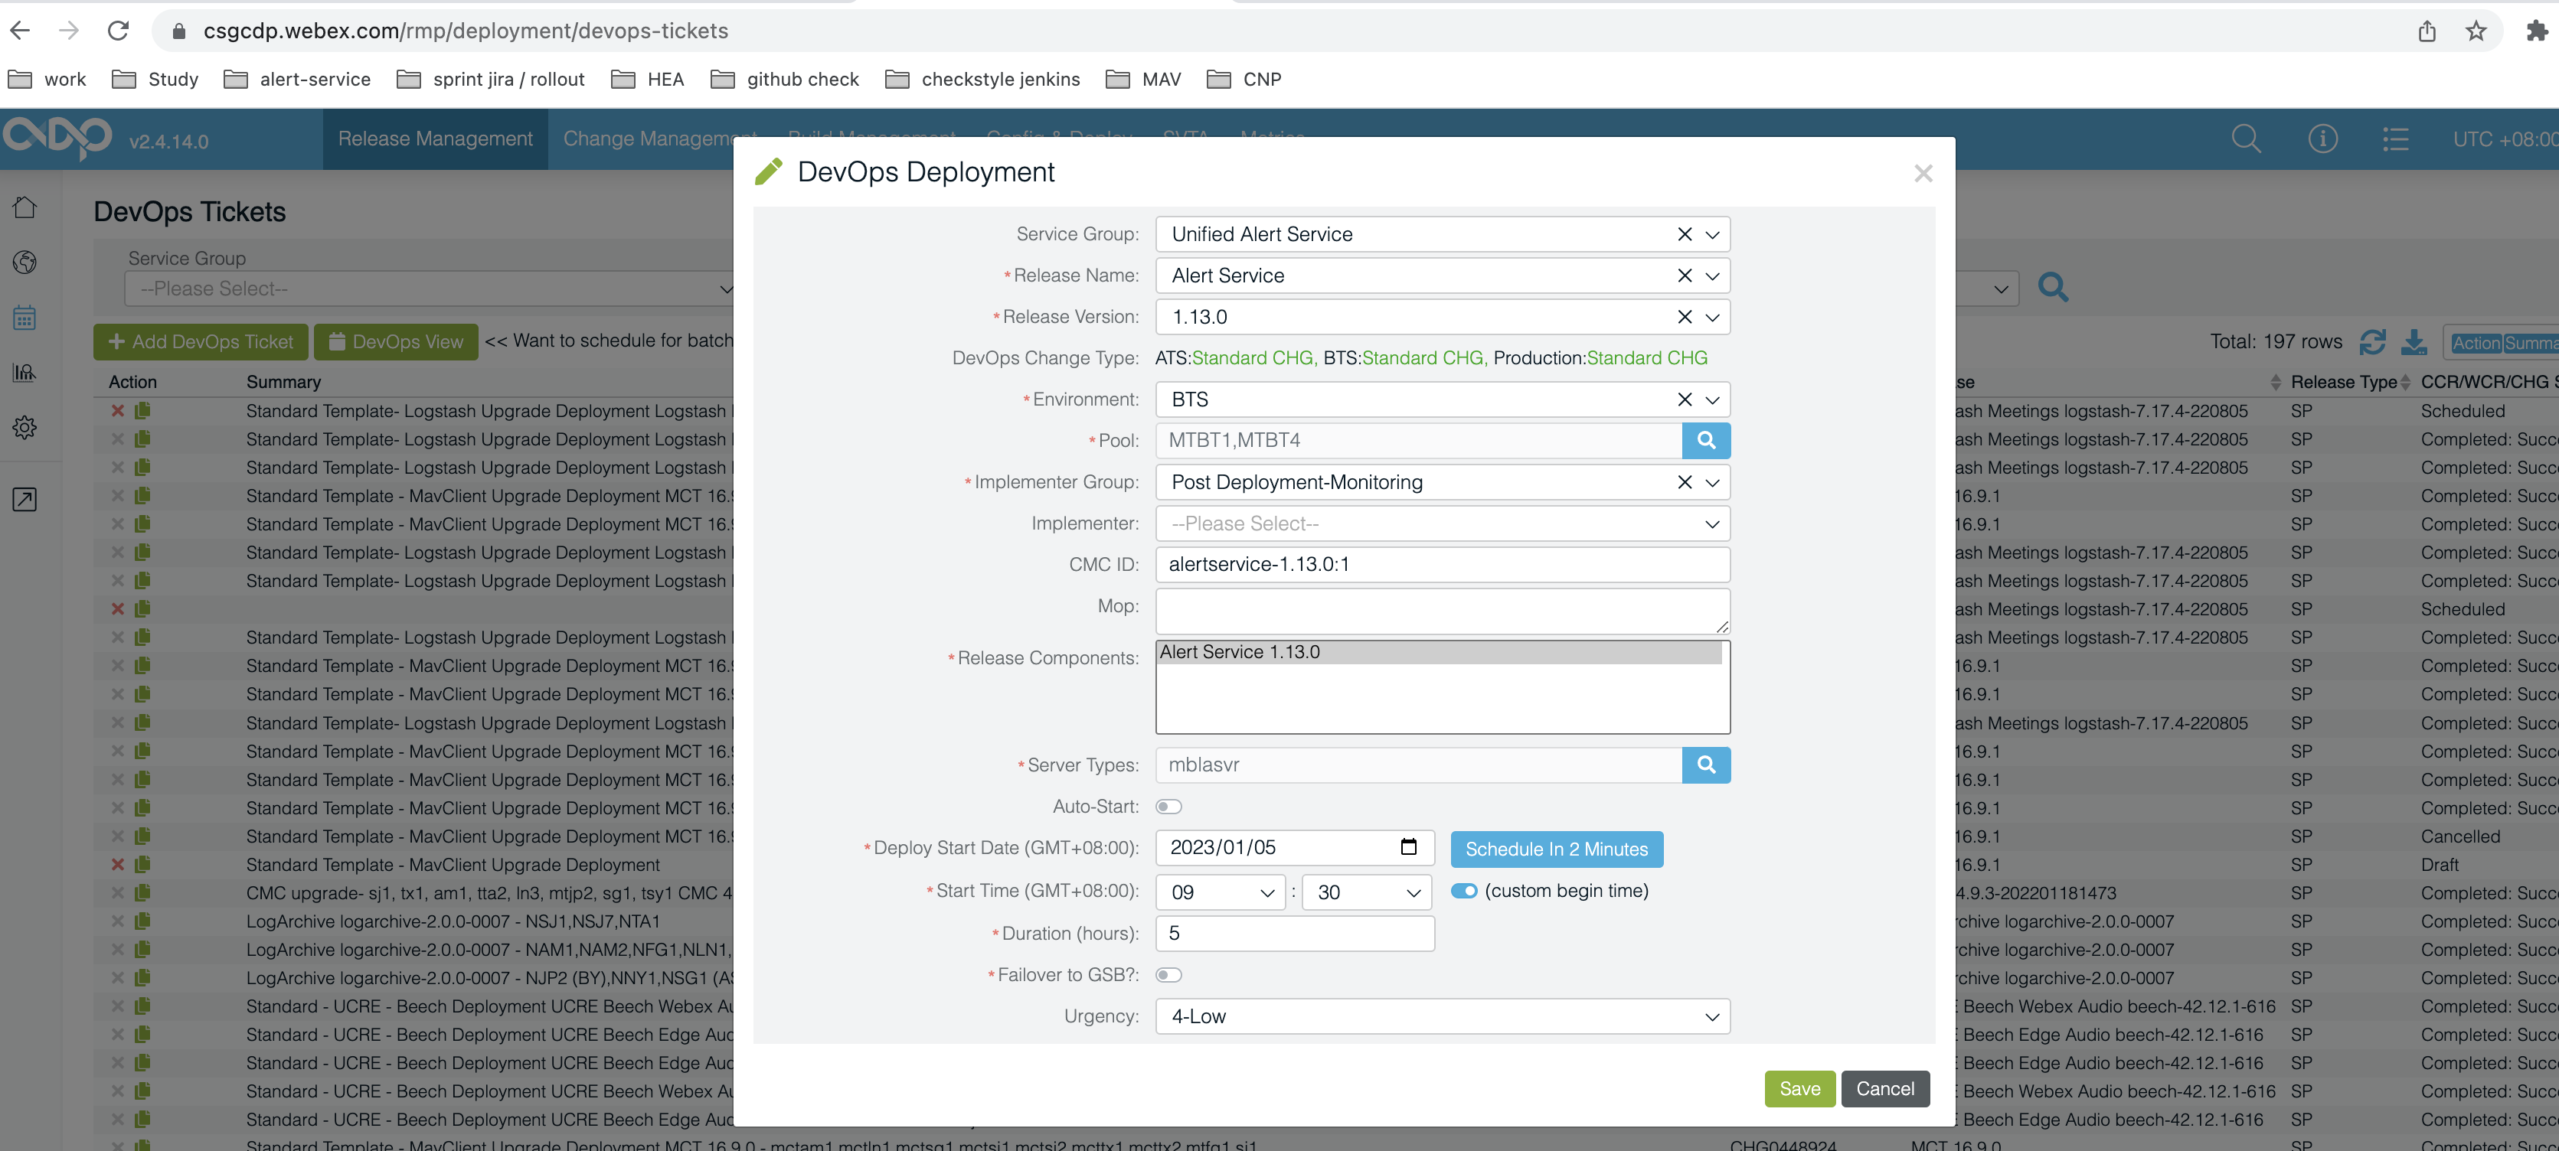The width and height of the screenshot is (2559, 1151).
Task: Click the external link arrow sidebar icon
Action: (25, 500)
